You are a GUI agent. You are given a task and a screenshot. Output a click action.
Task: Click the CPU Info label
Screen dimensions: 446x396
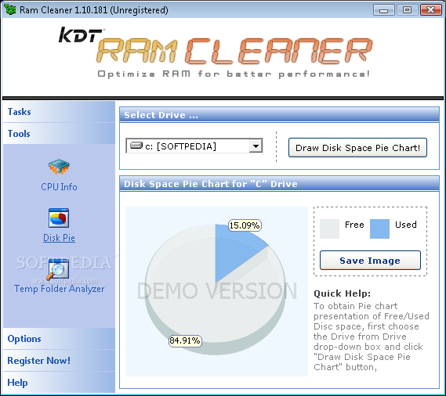coord(59,187)
